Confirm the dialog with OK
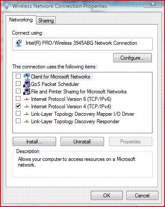The image size is (165, 207). pyautogui.click(x=107, y=196)
